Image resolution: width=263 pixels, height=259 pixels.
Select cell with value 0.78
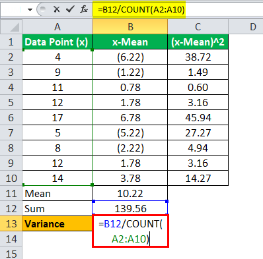click(x=130, y=87)
